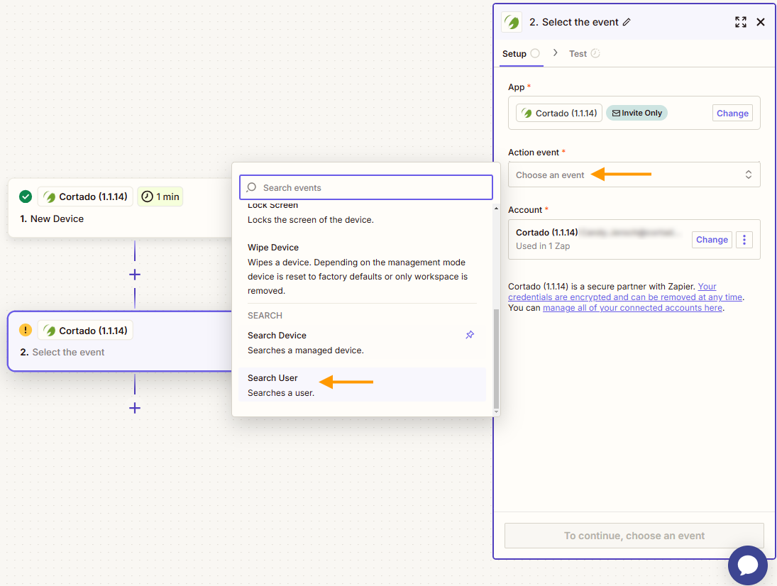Viewport: 777px width, 586px height.
Task: Click the event list scroll down arrow
Action: (x=496, y=411)
